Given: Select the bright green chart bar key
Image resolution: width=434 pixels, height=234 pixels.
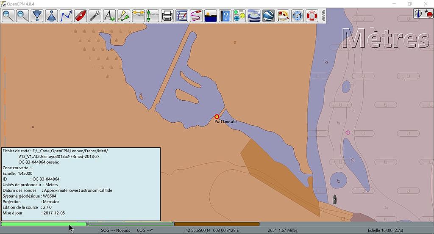Looking at the screenshot, I should coord(44,224).
